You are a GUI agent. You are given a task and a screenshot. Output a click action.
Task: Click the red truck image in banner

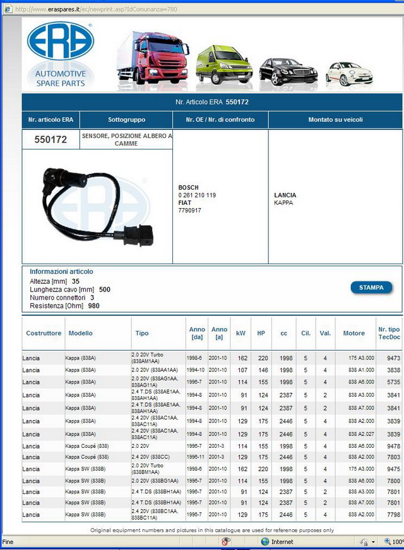(x=153, y=57)
